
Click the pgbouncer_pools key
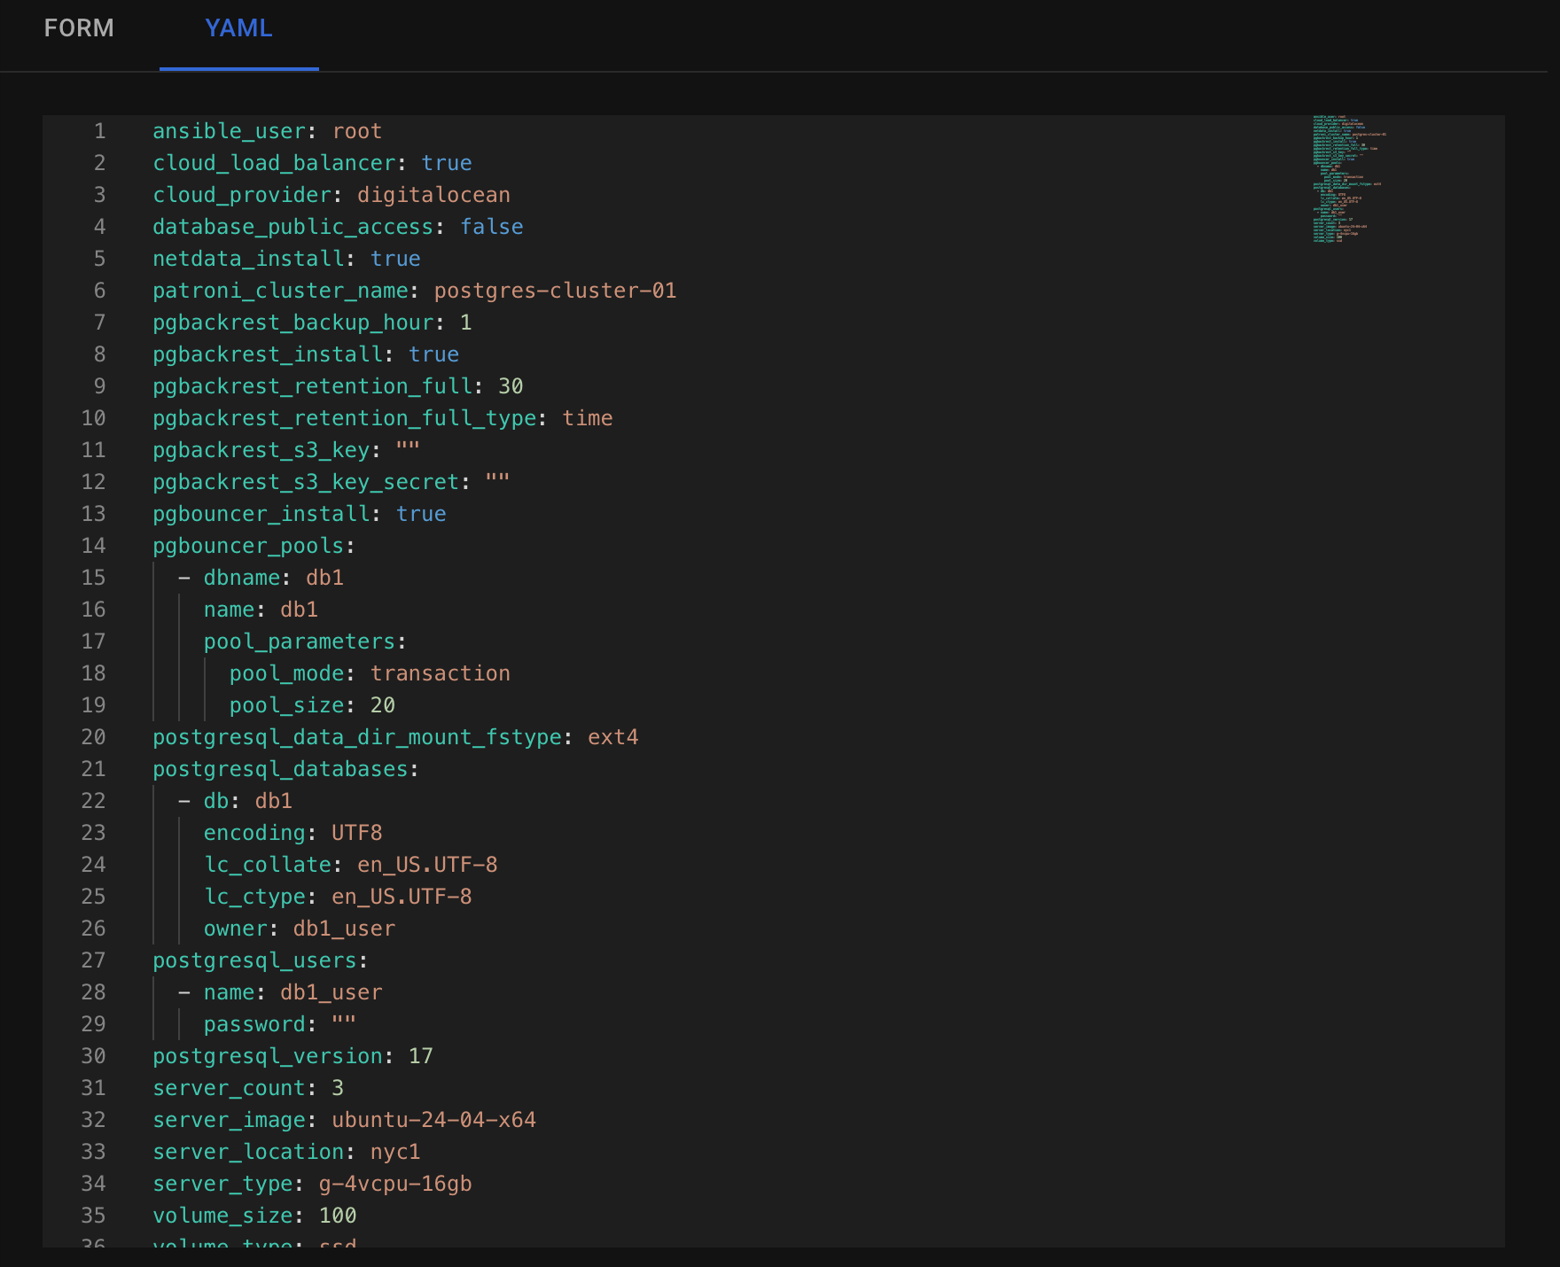(247, 546)
